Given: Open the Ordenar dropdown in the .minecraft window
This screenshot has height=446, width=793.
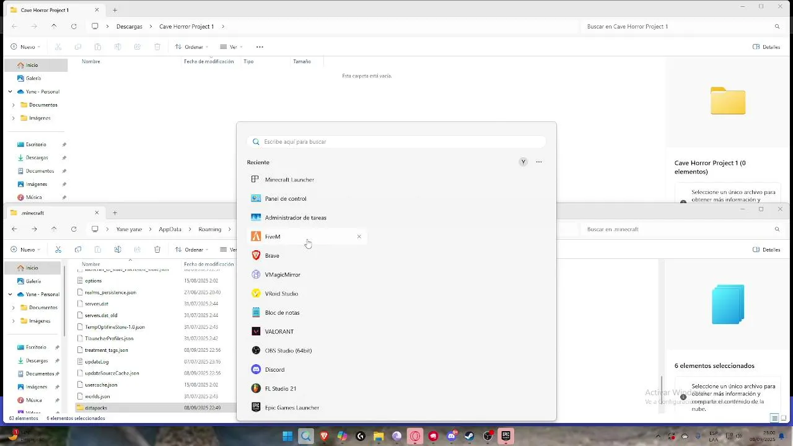Looking at the screenshot, I should tap(191, 250).
